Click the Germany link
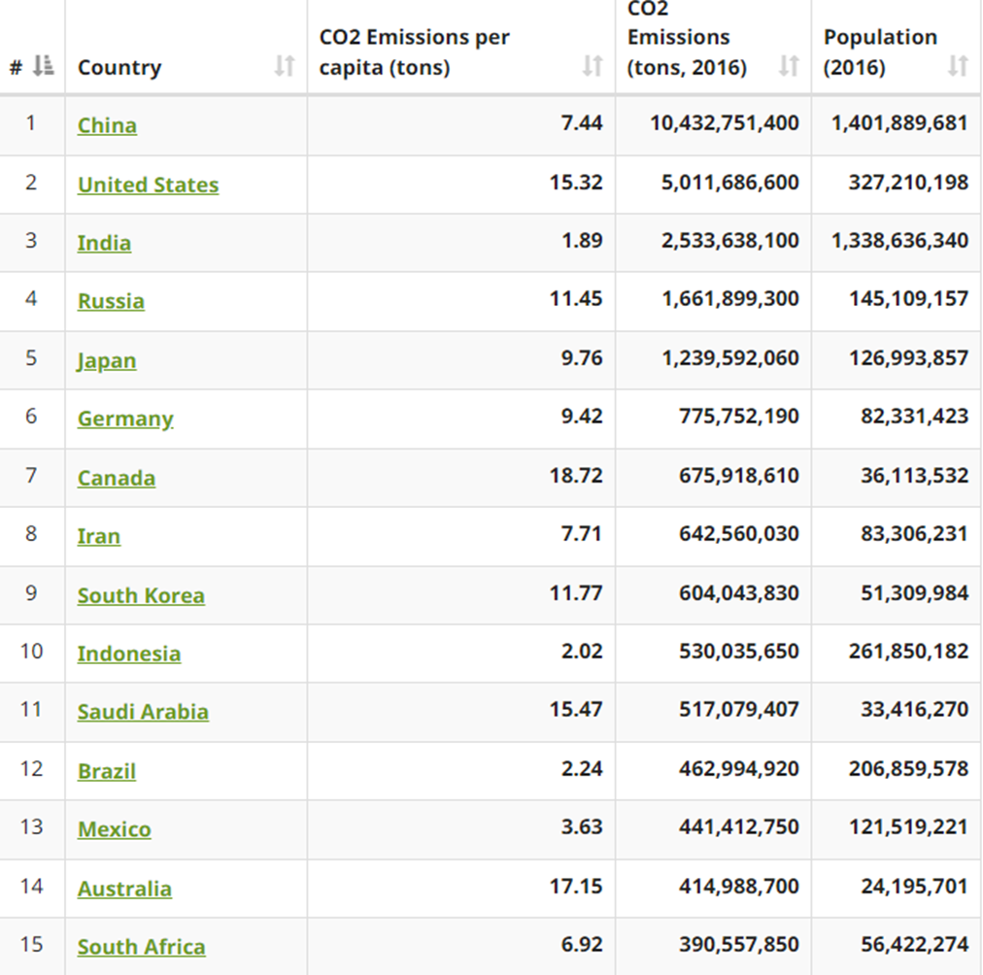This screenshot has height=975, width=983. coord(125,419)
